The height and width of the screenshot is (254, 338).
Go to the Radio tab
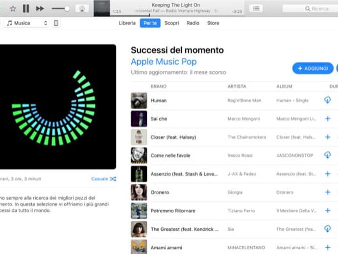(193, 23)
